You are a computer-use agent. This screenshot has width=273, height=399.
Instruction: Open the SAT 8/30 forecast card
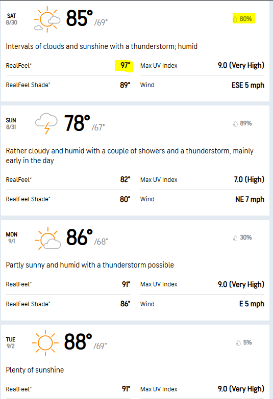(x=135, y=51)
